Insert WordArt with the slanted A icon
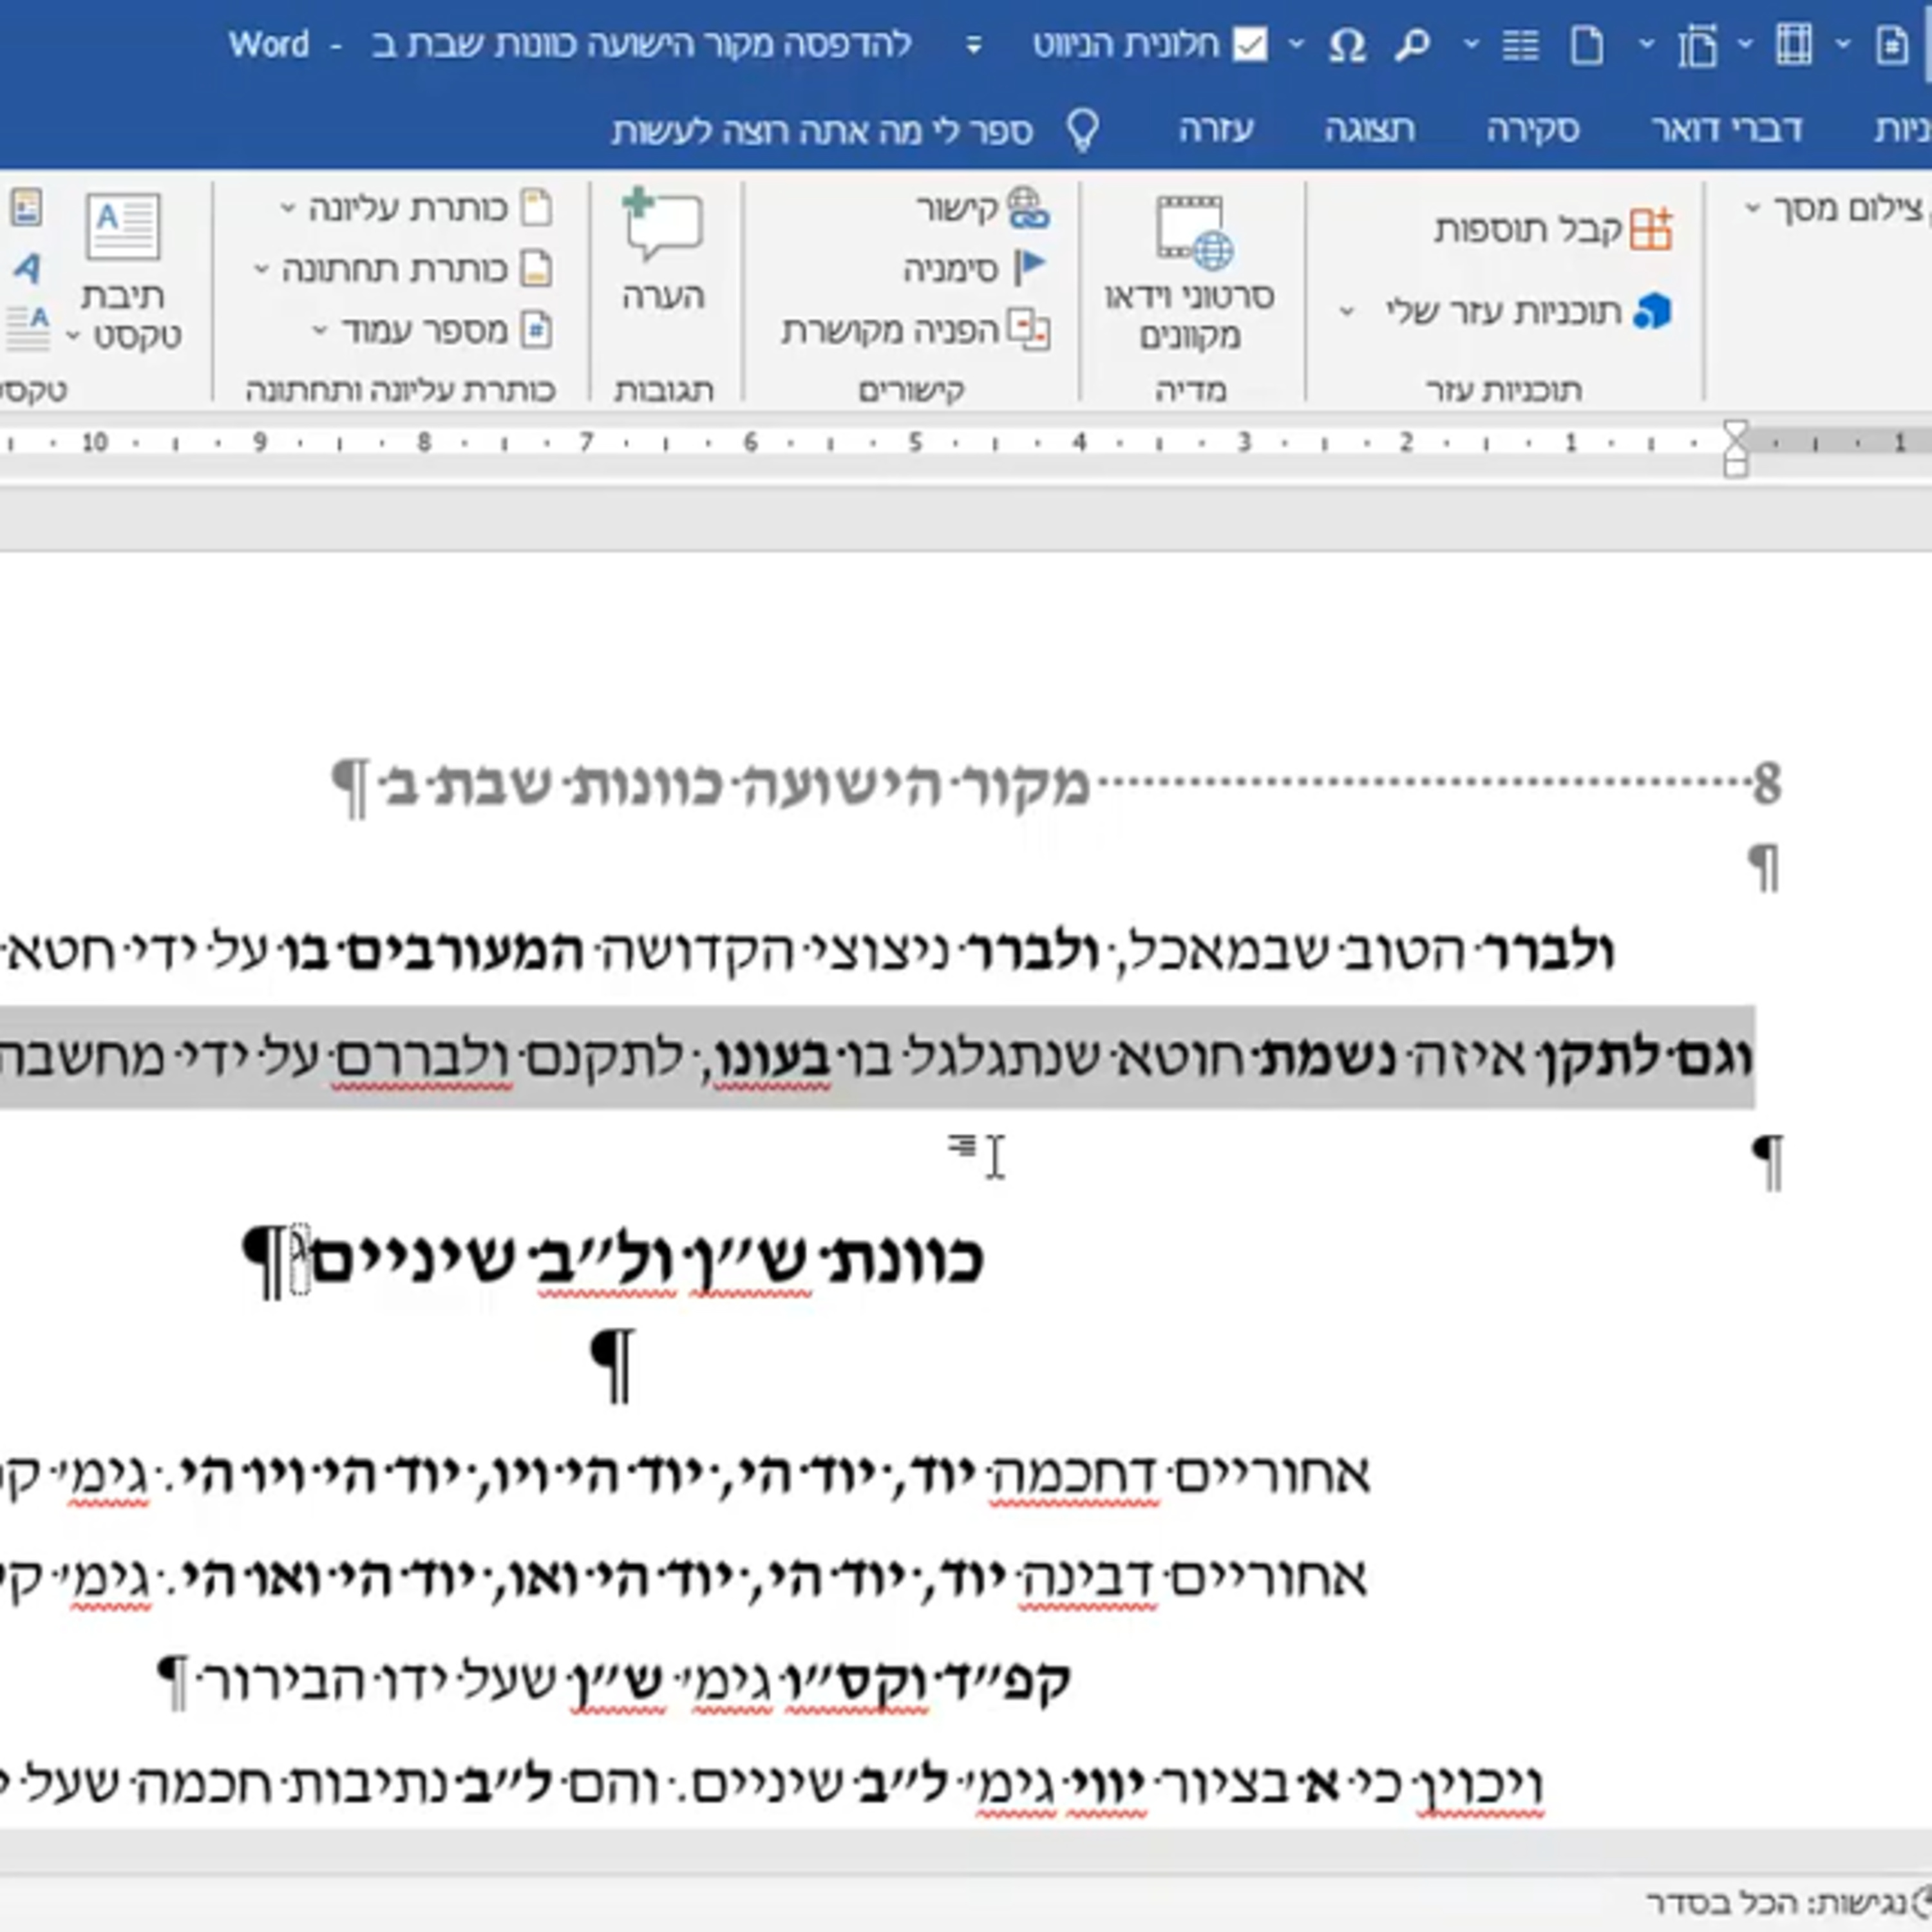Screen dimensions: 1932x1932 (x=27, y=268)
